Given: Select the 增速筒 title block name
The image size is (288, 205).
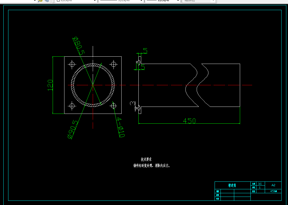Looking at the screenshot, I should pyautogui.click(x=232, y=185).
